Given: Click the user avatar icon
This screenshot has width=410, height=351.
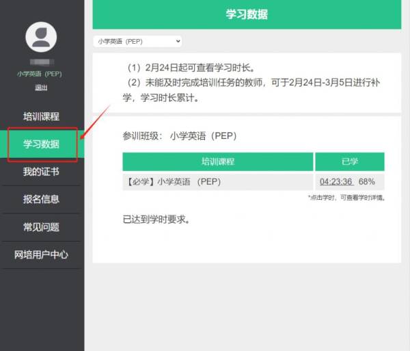Looking at the screenshot, I should 41,37.
